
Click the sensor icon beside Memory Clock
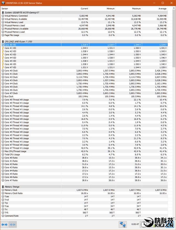[x=3, y=190]
